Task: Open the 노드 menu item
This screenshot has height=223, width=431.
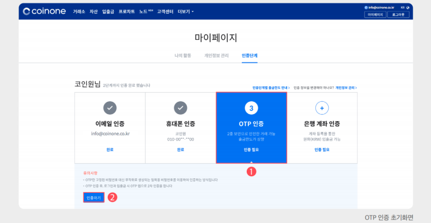Action: coord(145,11)
